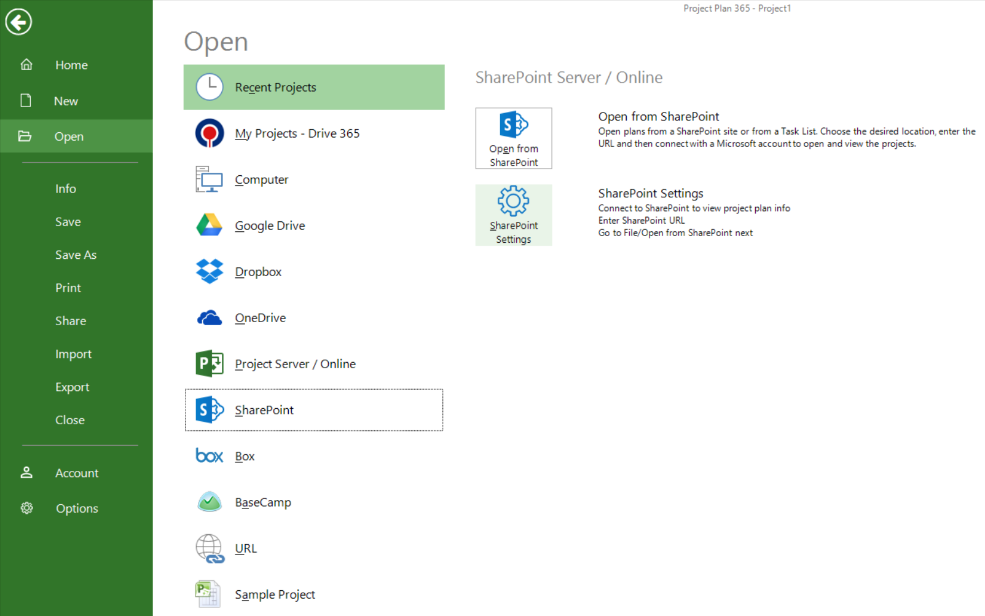Click the URL globe icon
Viewport: 985px width, 616px height.
209,548
